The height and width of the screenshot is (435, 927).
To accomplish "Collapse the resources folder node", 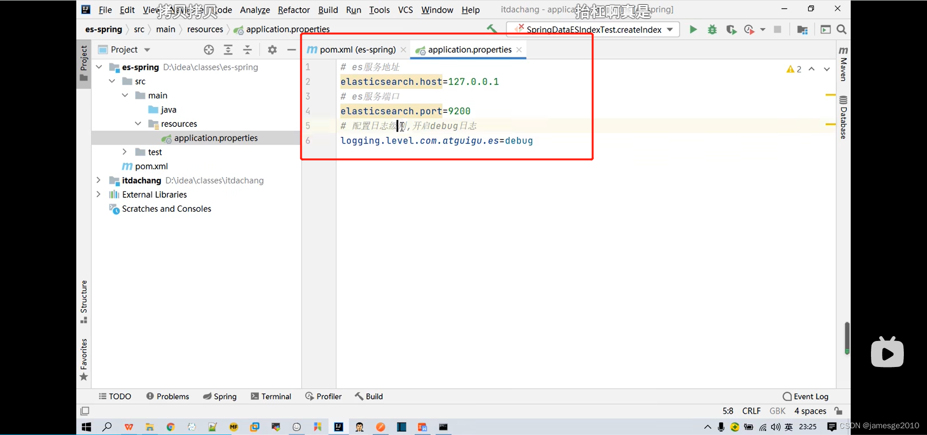I will point(138,123).
